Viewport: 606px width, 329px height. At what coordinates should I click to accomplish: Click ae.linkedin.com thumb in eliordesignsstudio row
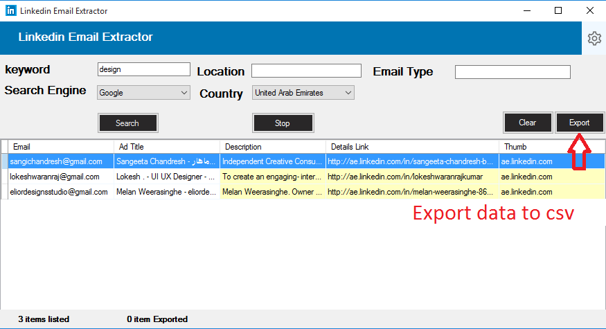(x=552, y=192)
